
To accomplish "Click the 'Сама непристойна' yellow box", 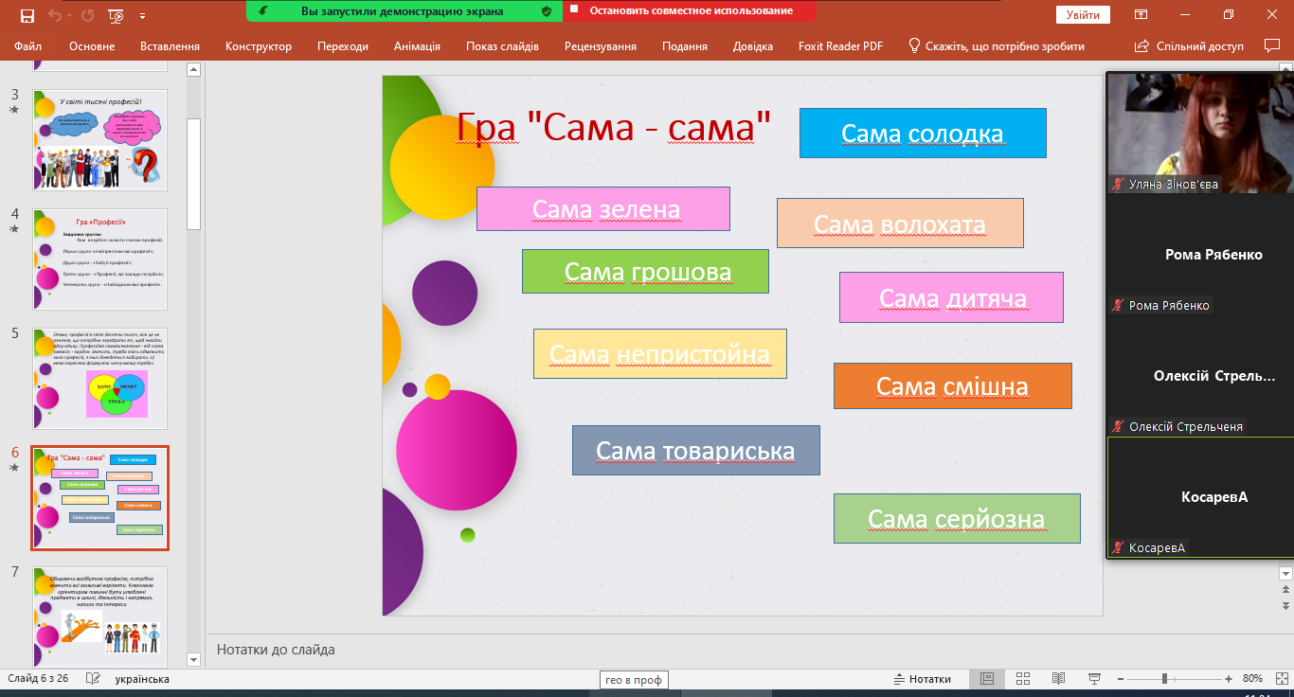I will pos(660,353).
